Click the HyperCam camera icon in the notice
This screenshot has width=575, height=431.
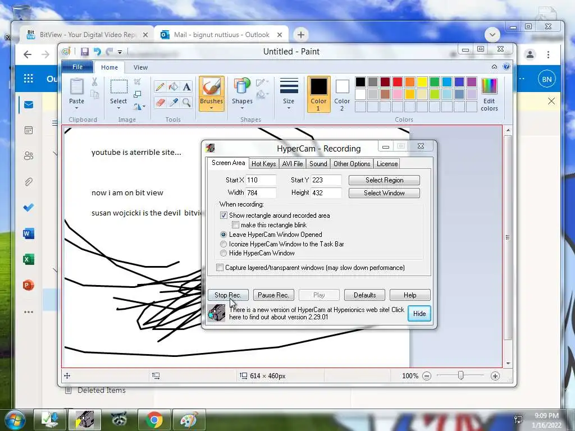pos(216,313)
